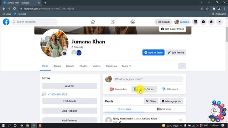This screenshot has width=228, height=128.
Task: Open the Apps shortcut in bookmarks bar
Action: pyautogui.click(x=7, y=14)
